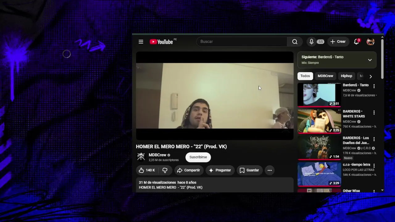The image size is (395, 222).
Task: Click the video player to pause
Action: [x=215, y=96]
